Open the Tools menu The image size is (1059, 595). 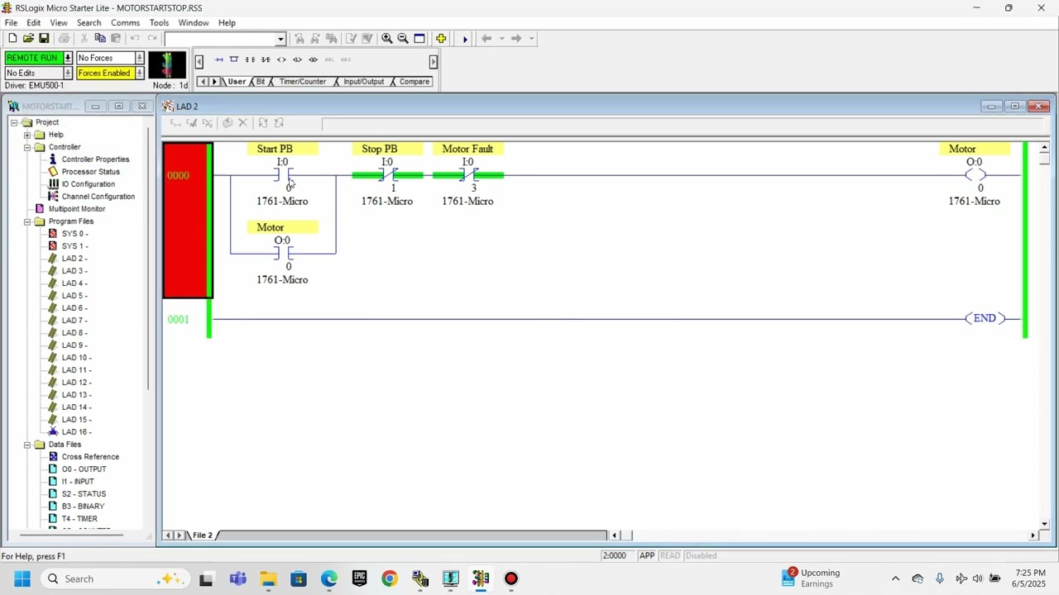point(159,22)
